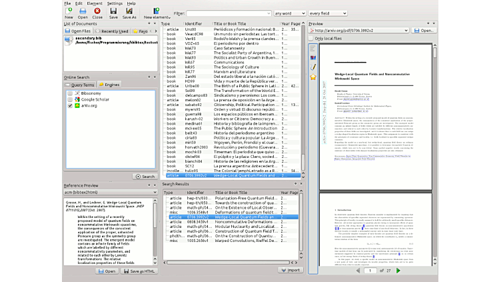This screenshot has height=282, width=501.
Task: Click the Import button under Search Results
Action: pos(290,270)
